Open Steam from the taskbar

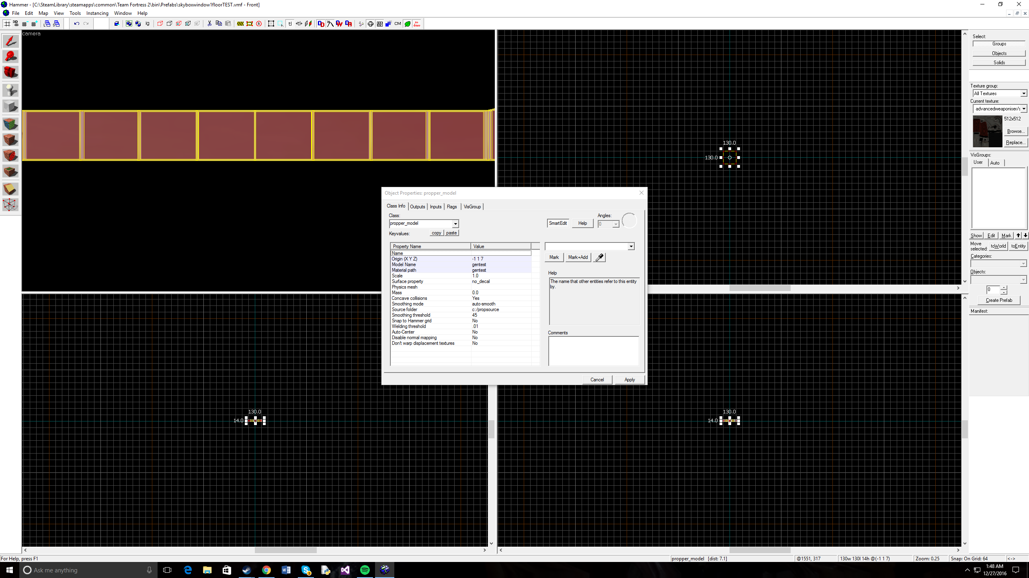coord(247,570)
